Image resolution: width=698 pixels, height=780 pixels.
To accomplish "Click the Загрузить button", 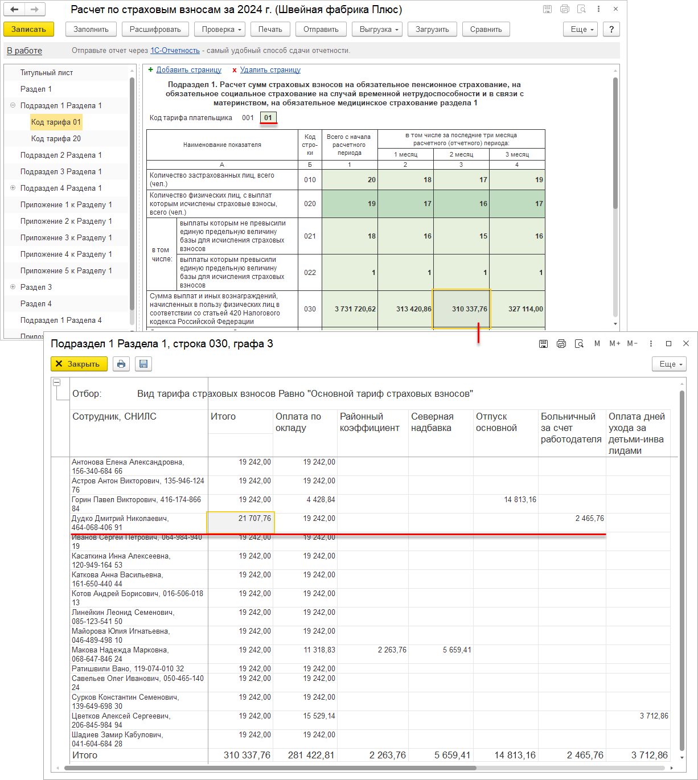I will 432,29.
